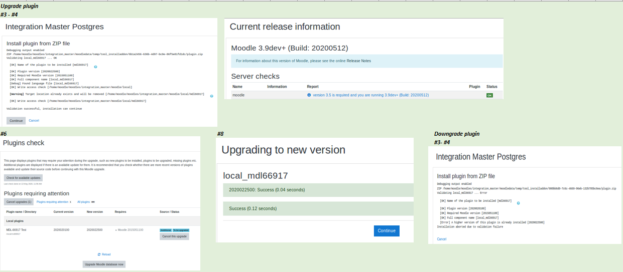The image size is (623, 272).
Task: Click Cancel link in upgrade install panel
Action: pyautogui.click(x=34, y=121)
